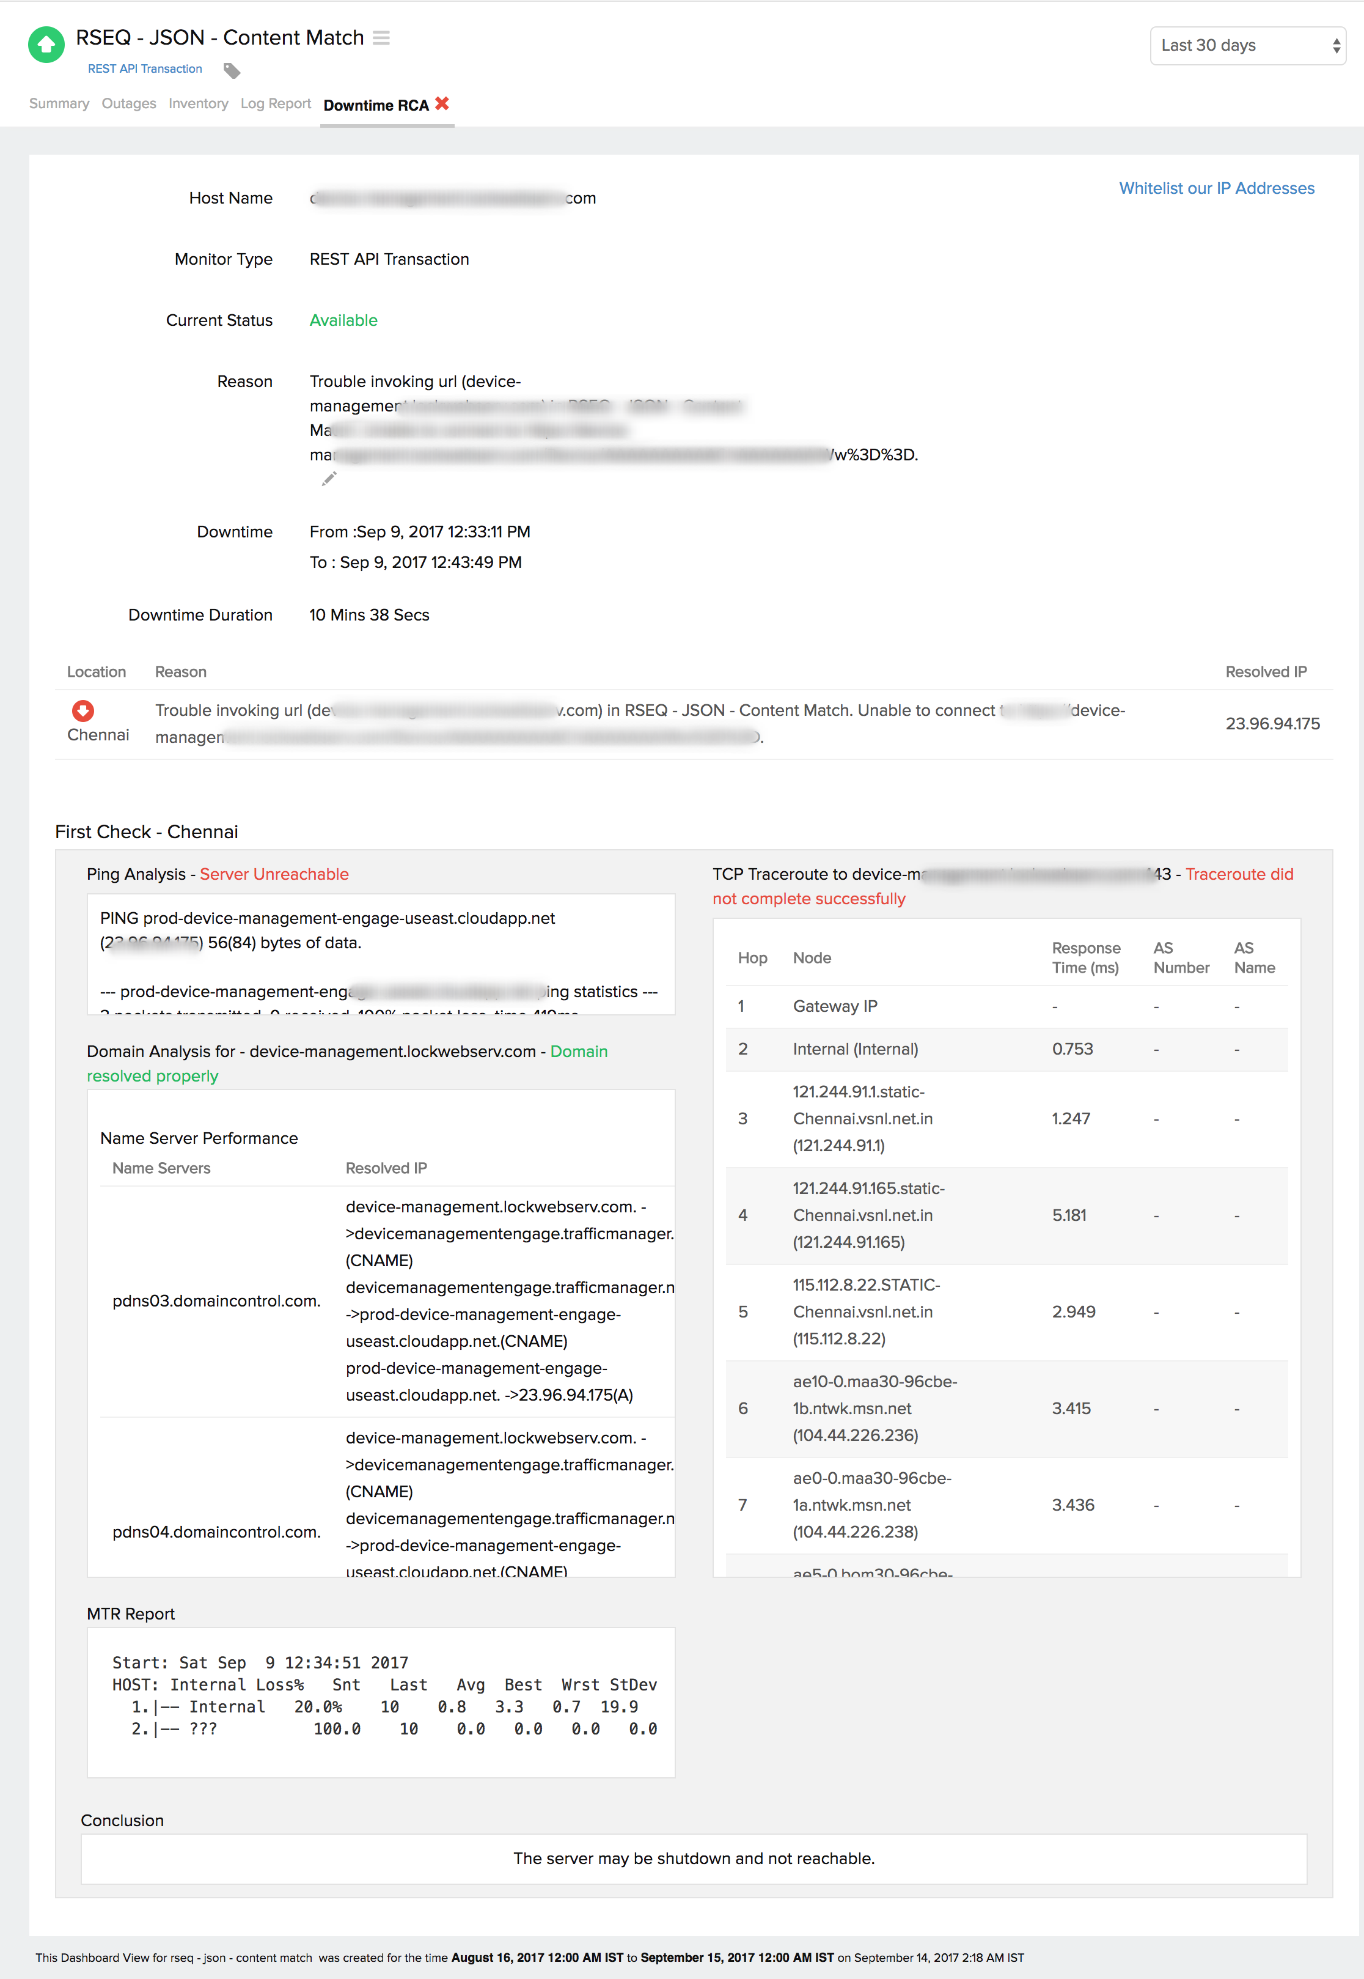The height and width of the screenshot is (1979, 1364).
Task: Click the Server Unreachable status text
Action: (x=274, y=874)
